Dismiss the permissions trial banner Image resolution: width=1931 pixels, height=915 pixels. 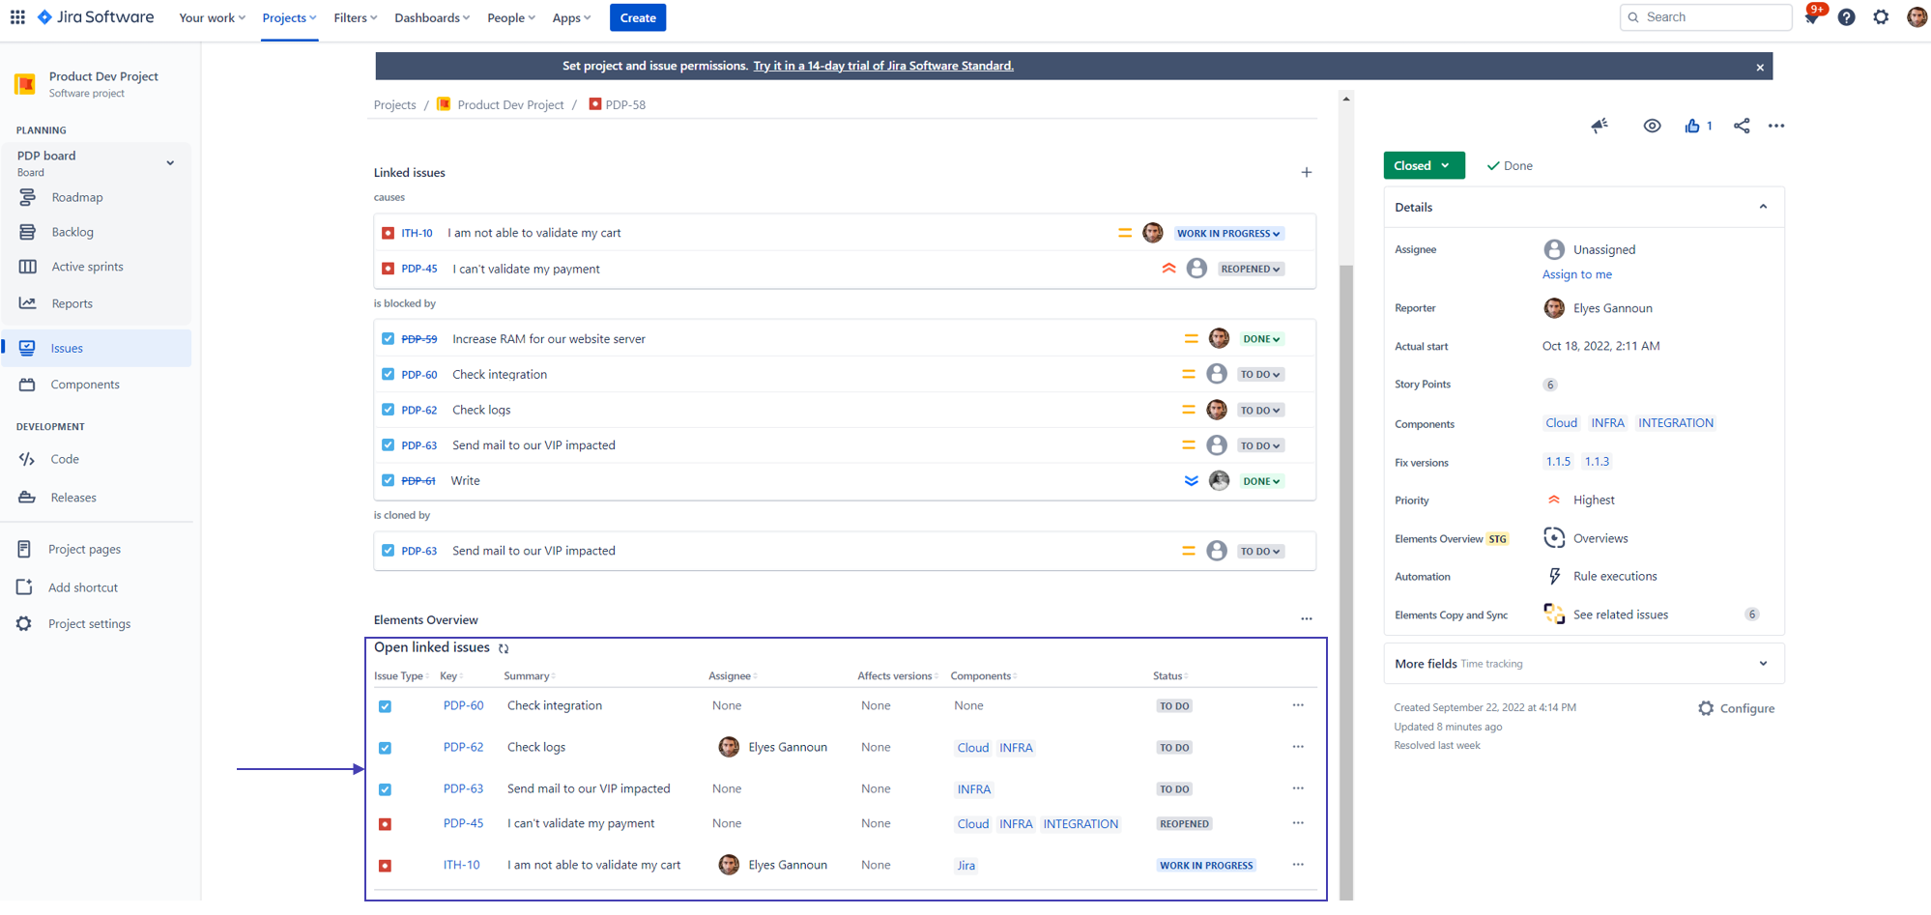1760,67
